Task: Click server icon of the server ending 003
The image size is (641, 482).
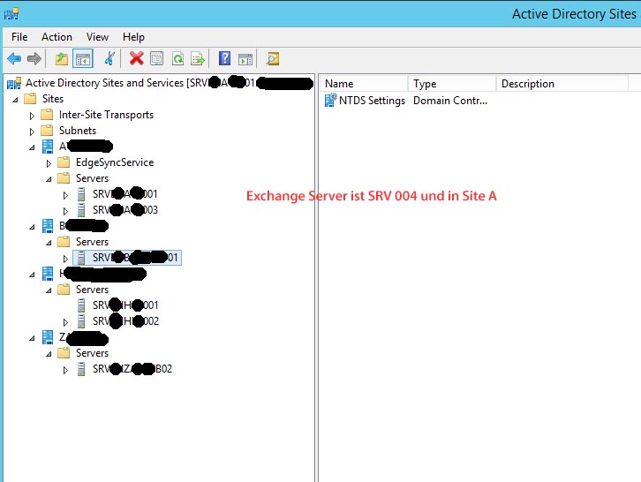Action: click(x=81, y=210)
